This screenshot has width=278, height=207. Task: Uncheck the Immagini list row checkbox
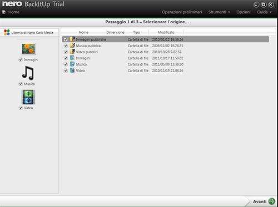pos(66,58)
